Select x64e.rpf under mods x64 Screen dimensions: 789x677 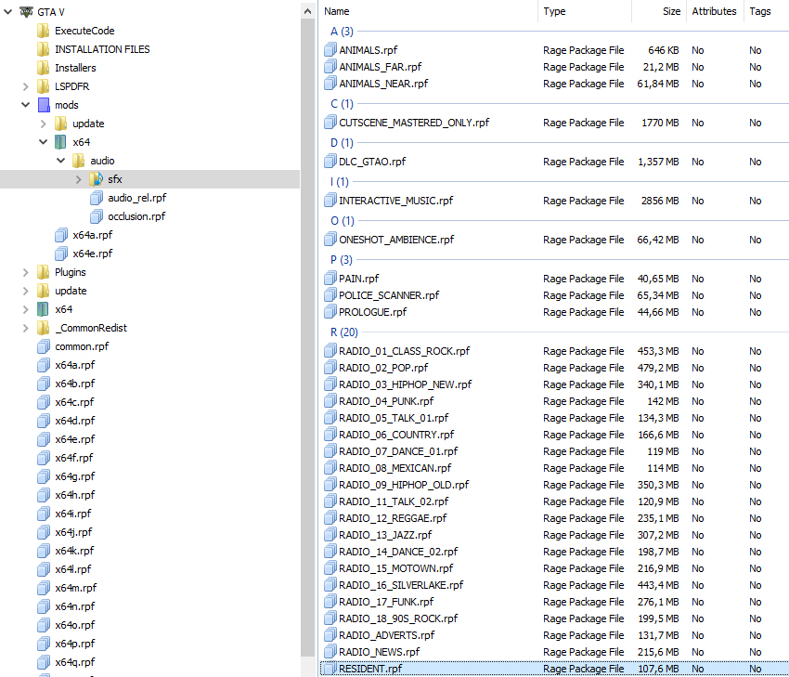click(93, 254)
